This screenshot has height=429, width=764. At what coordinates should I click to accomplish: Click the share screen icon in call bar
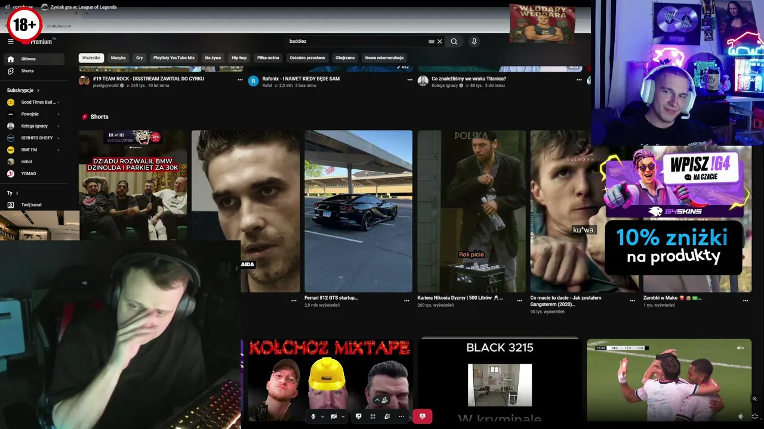pos(358,416)
